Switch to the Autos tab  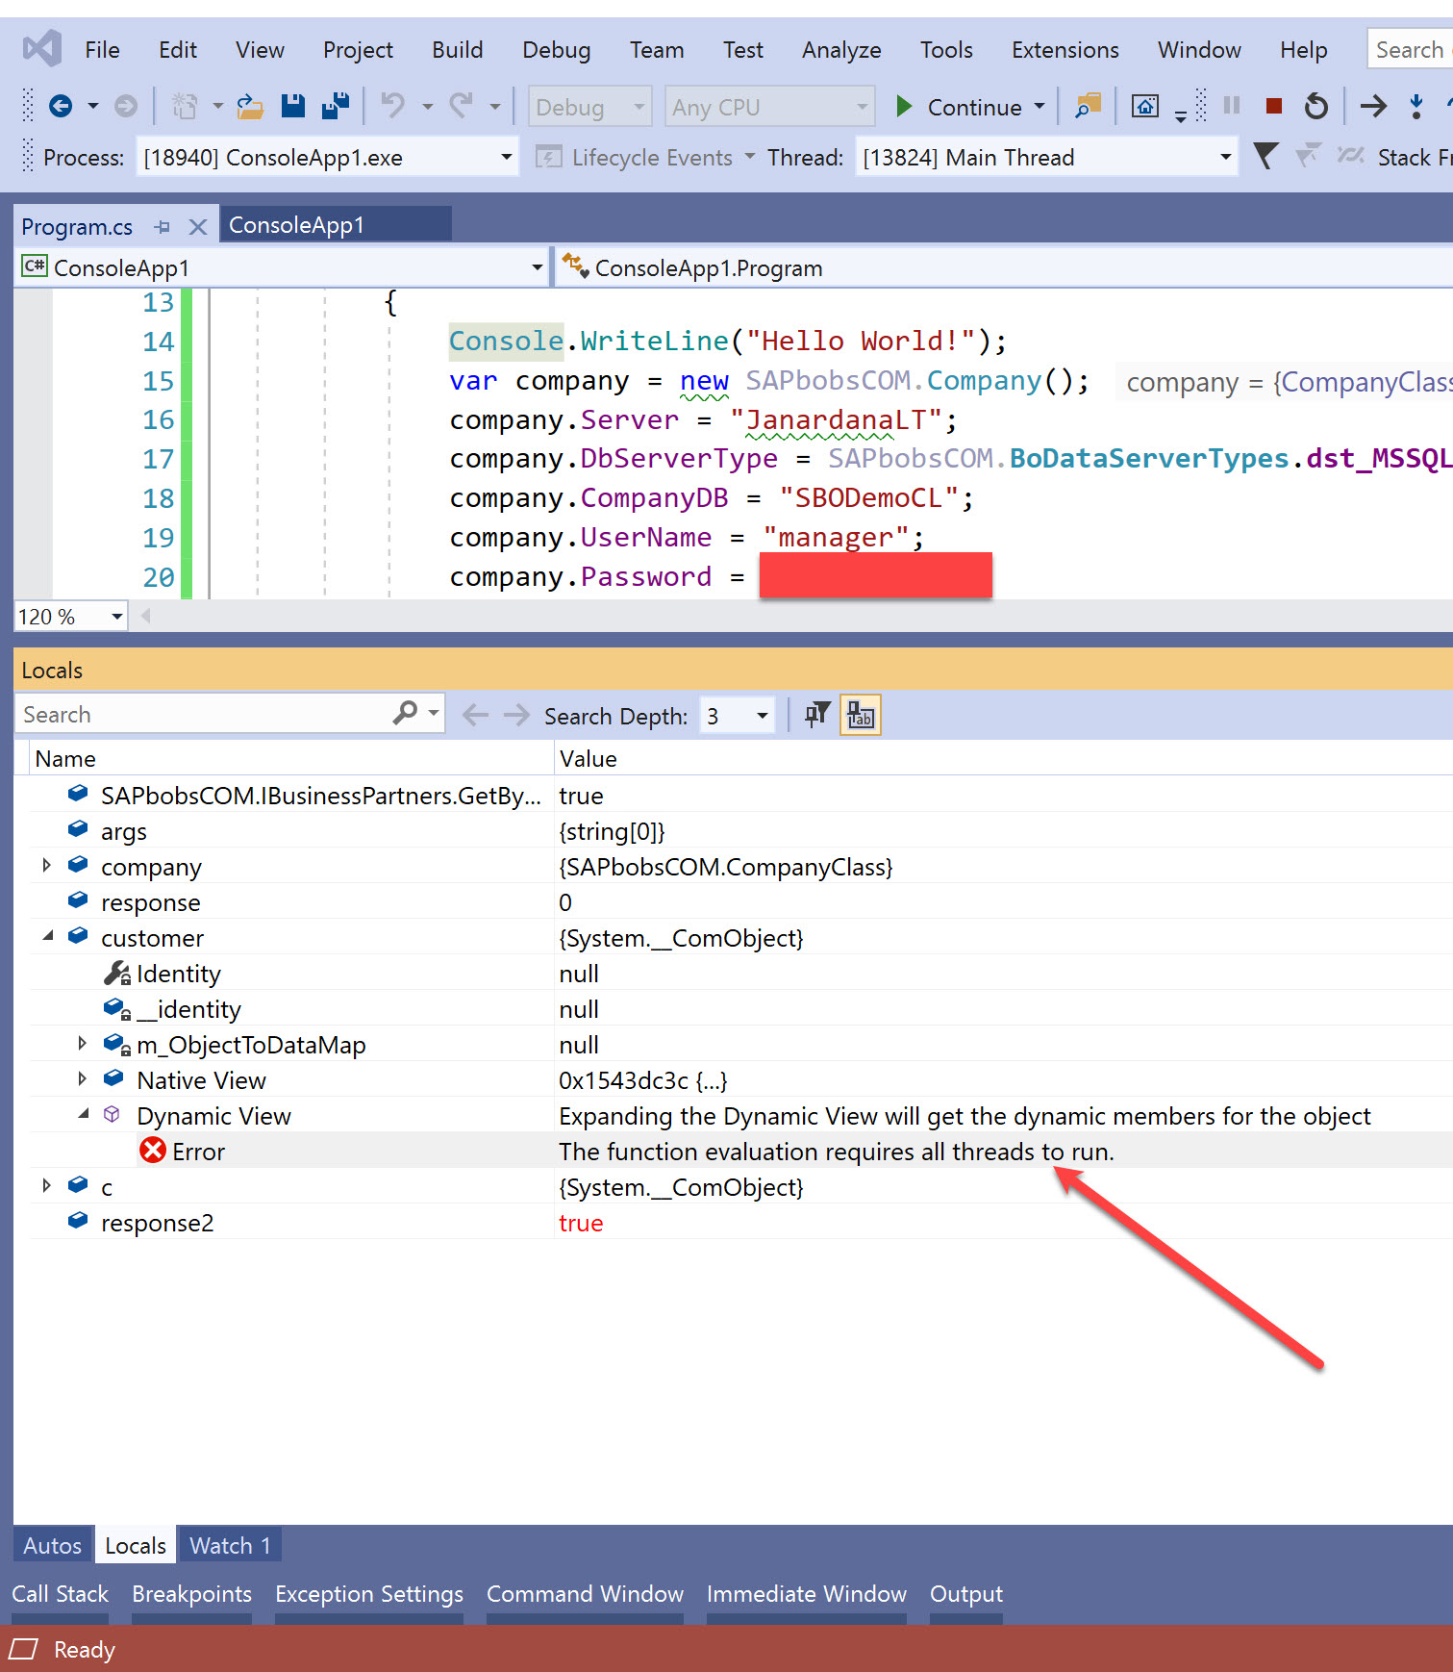[x=53, y=1545]
